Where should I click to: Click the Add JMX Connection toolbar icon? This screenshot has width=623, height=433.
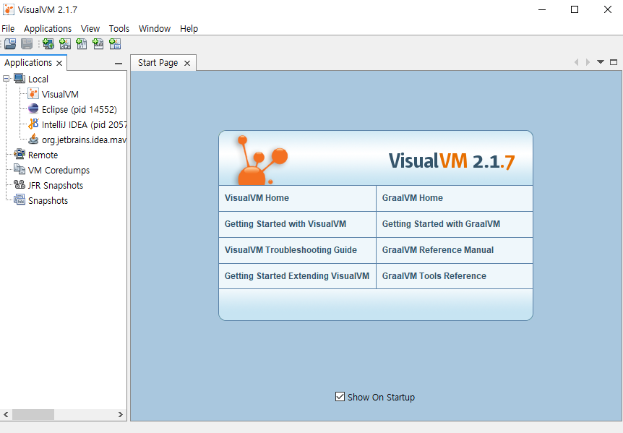coord(65,43)
